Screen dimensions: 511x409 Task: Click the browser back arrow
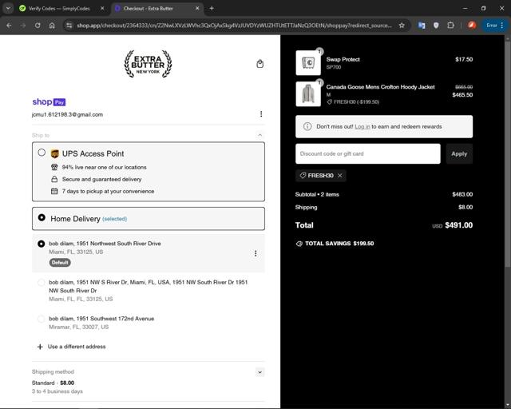point(9,25)
